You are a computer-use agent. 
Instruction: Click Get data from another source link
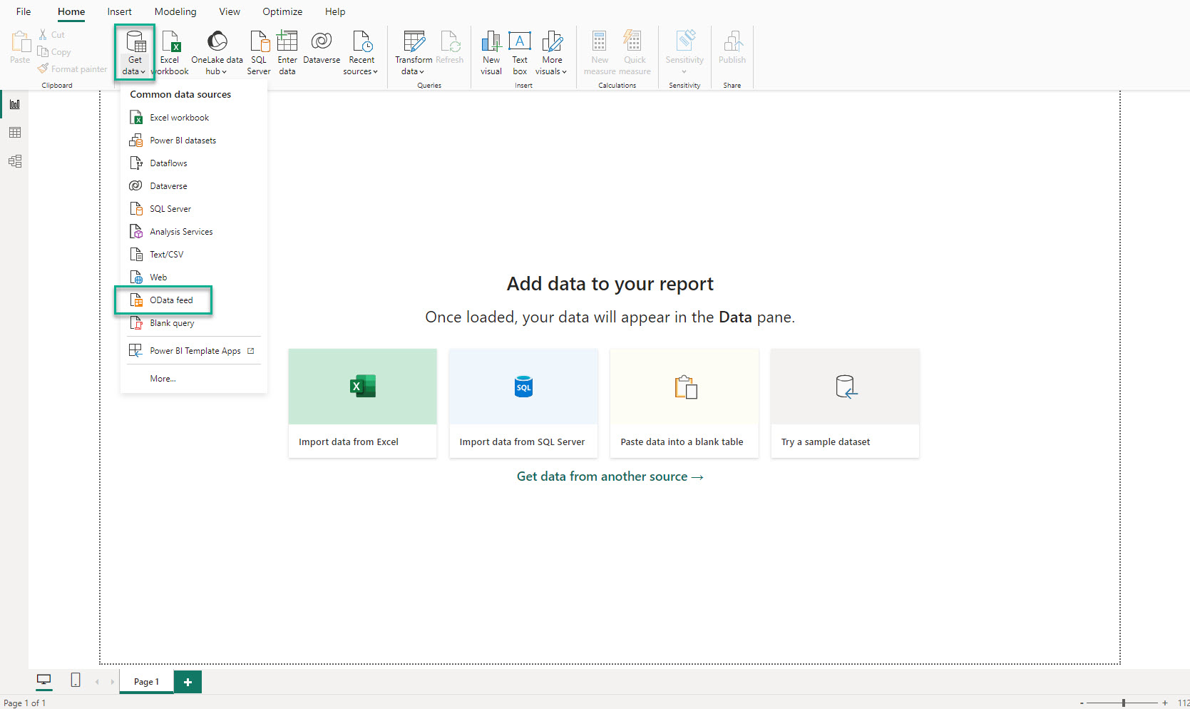(x=610, y=476)
